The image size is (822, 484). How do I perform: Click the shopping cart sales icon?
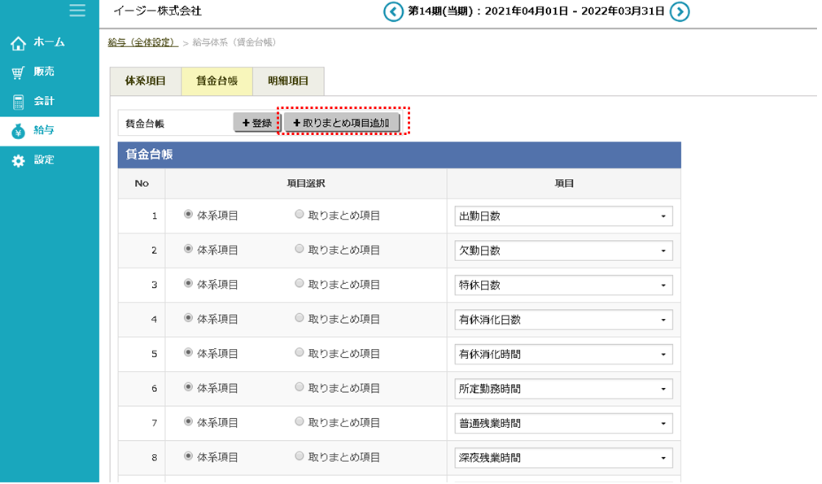click(18, 72)
